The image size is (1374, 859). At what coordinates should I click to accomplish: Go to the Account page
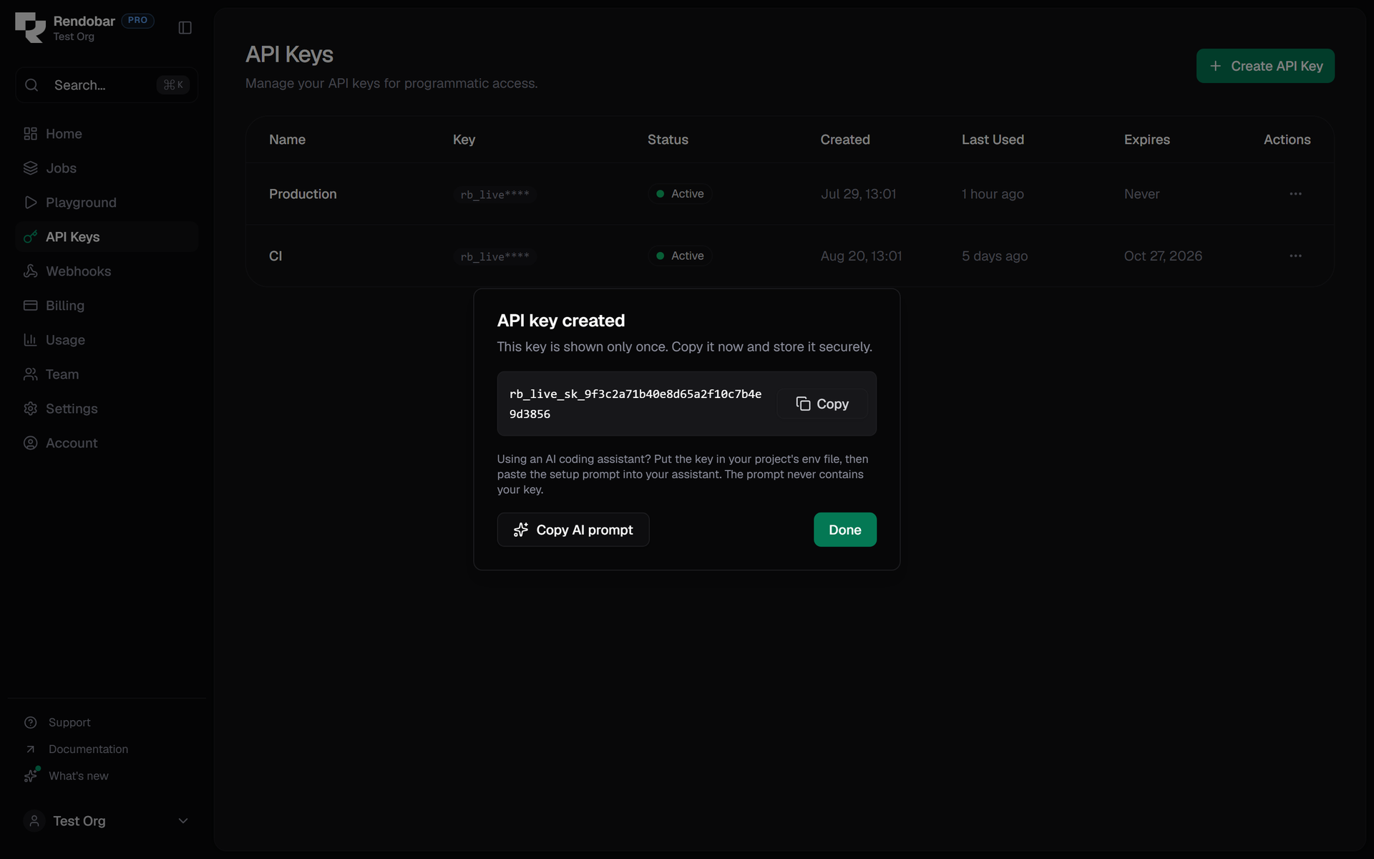tap(107, 443)
